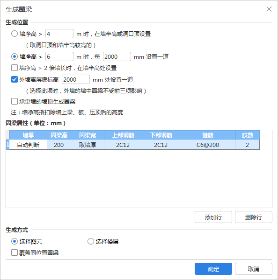Click the 添加行 button
278x280 pixels.
pyautogui.click(x=213, y=217)
